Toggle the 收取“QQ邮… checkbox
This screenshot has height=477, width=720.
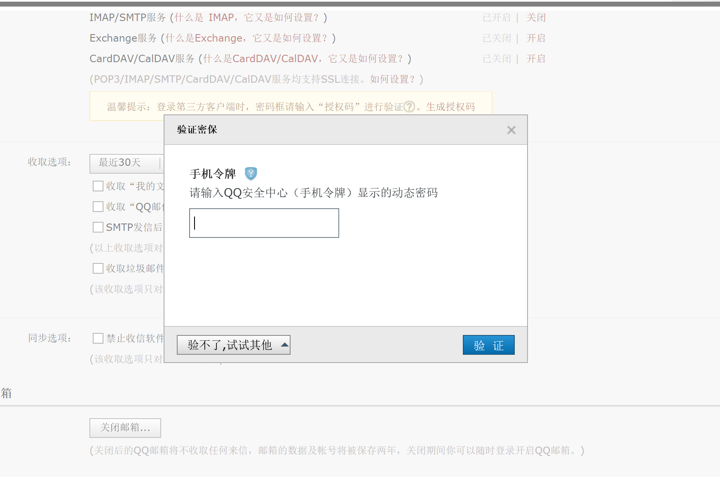pyautogui.click(x=98, y=207)
